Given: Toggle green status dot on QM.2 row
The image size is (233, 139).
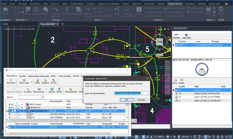Looking at the screenshot, I should 10,104.
